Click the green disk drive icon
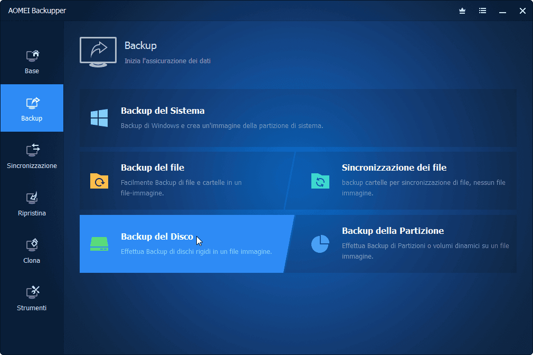This screenshot has width=533, height=355. pos(99,244)
